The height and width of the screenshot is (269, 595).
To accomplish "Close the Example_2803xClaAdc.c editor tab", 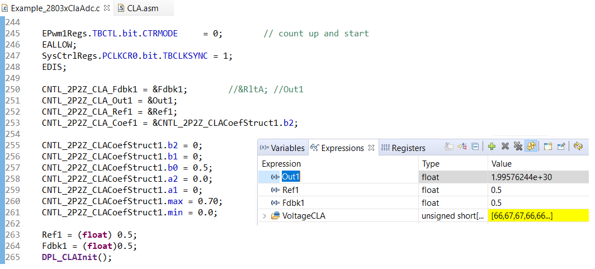I will 107,8.
